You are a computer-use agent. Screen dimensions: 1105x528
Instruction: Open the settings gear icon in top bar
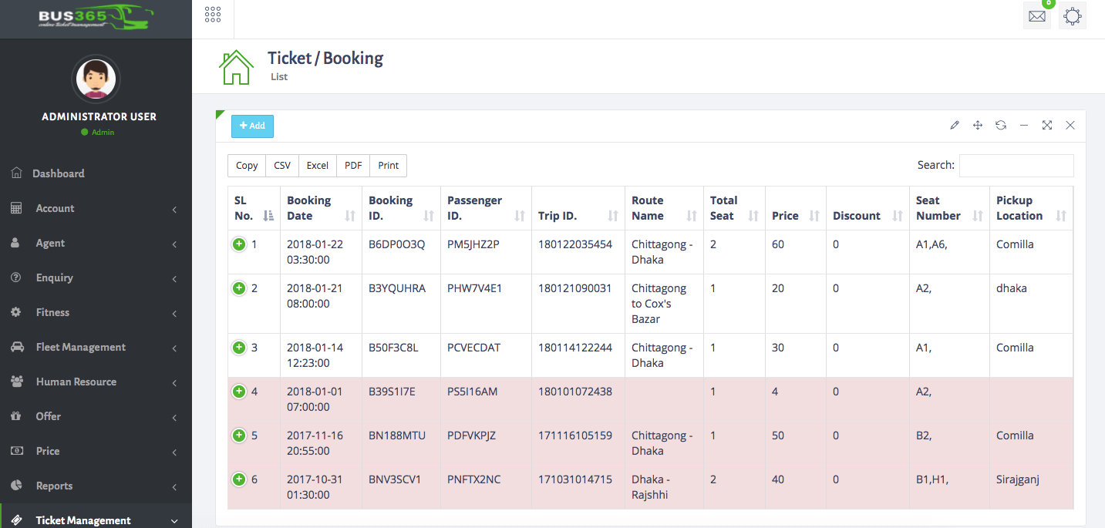1073,15
